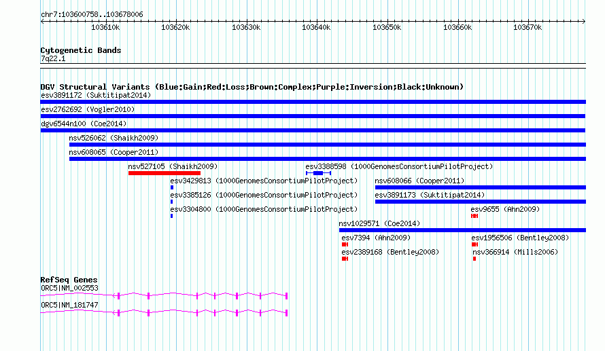Click the blue nsv608065 gain bar
Viewport: 605px width, 351px height.
(328, 159)
